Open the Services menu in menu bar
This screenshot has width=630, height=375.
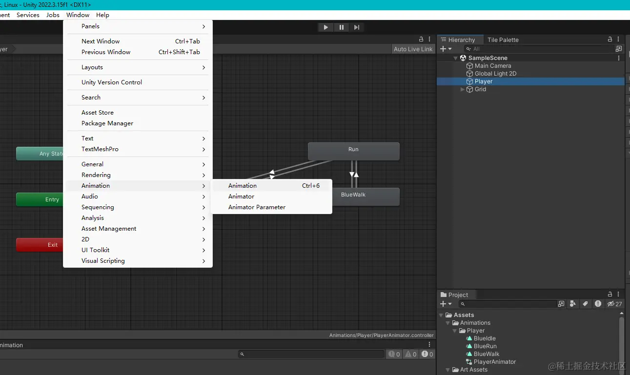pyautogui.click(x=28, y=15)
